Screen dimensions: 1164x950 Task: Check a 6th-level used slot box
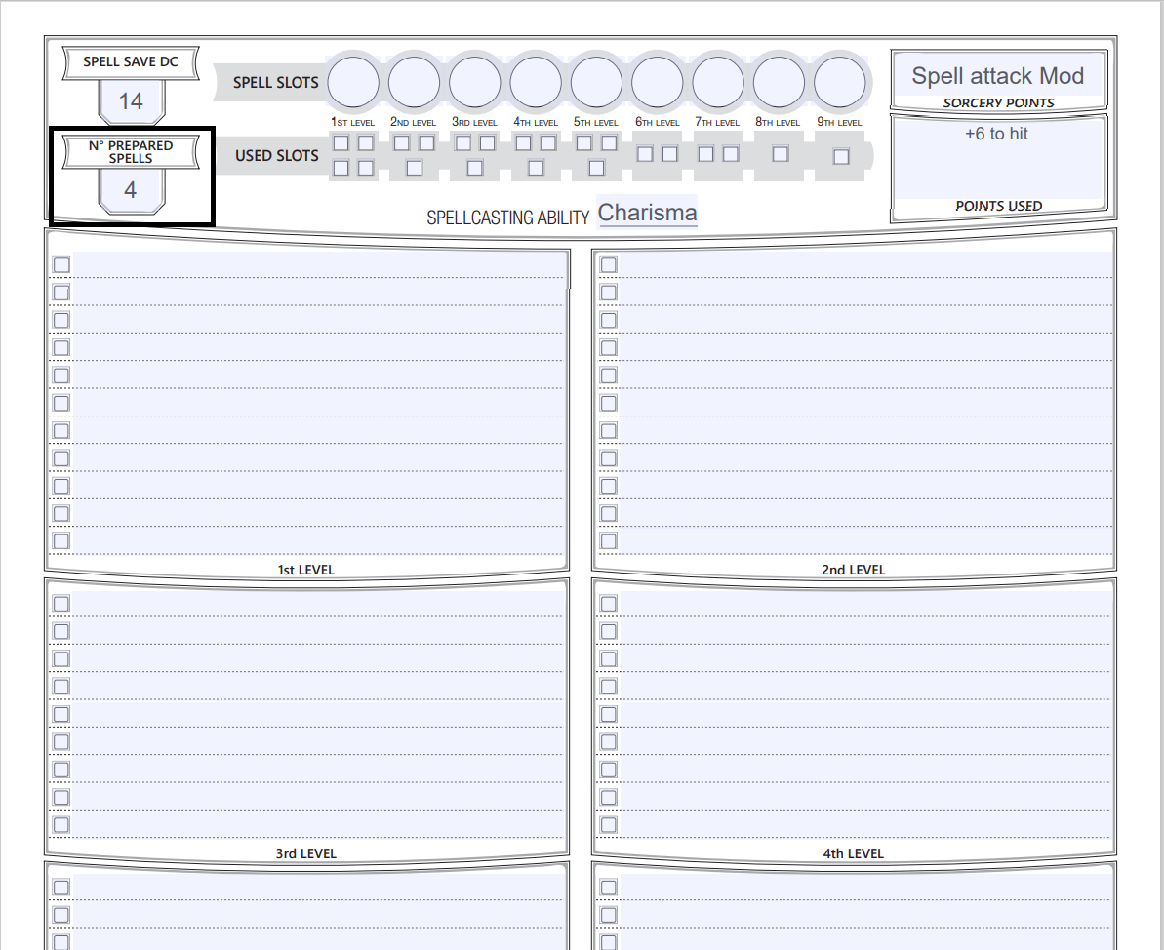[x=646, y=154]
